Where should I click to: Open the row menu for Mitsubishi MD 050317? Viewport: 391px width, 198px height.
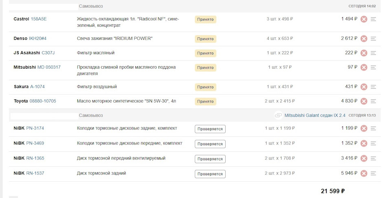[x=373, y=67]
